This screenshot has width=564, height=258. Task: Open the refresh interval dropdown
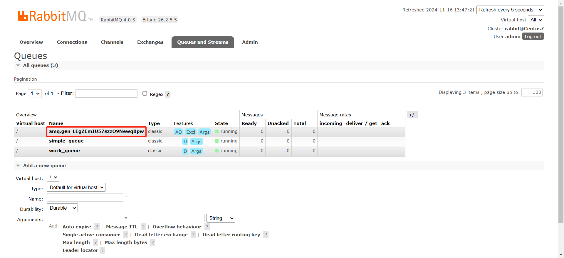point(510,10)
